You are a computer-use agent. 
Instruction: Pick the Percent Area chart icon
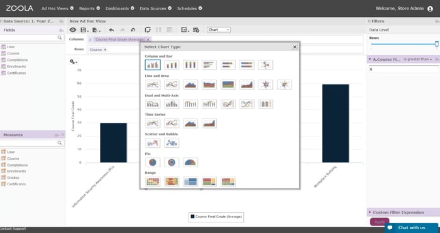228,85
